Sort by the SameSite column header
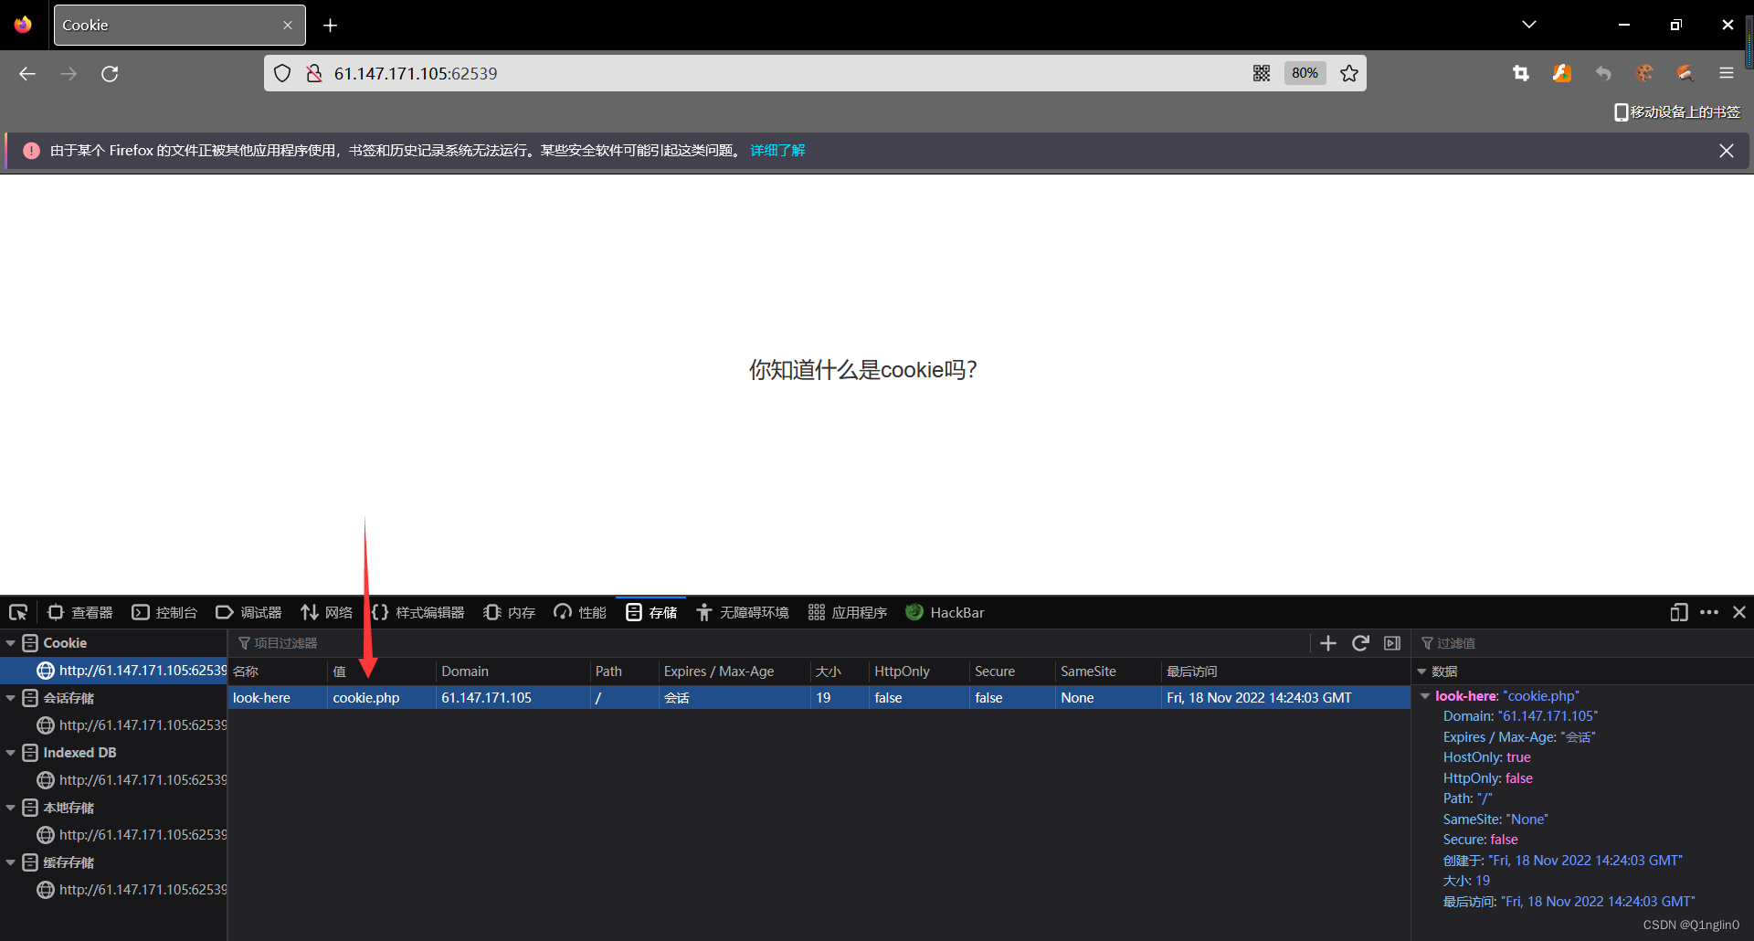1754x941 pixels. (x=1108, y=671)
